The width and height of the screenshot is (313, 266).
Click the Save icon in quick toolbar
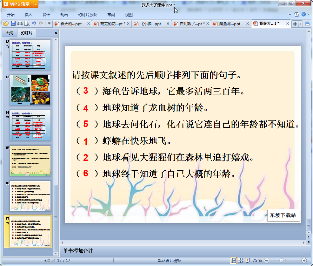13,24
